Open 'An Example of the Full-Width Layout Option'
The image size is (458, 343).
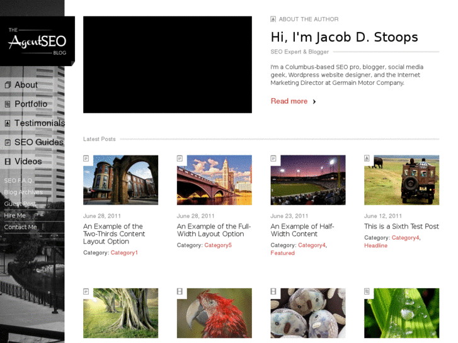214,230
